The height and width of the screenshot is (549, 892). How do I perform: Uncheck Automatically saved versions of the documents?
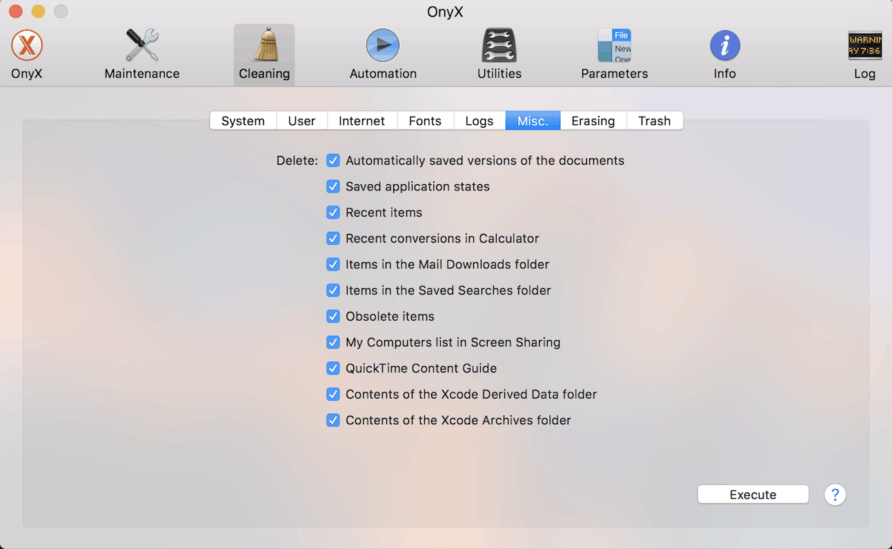(333, 161)
